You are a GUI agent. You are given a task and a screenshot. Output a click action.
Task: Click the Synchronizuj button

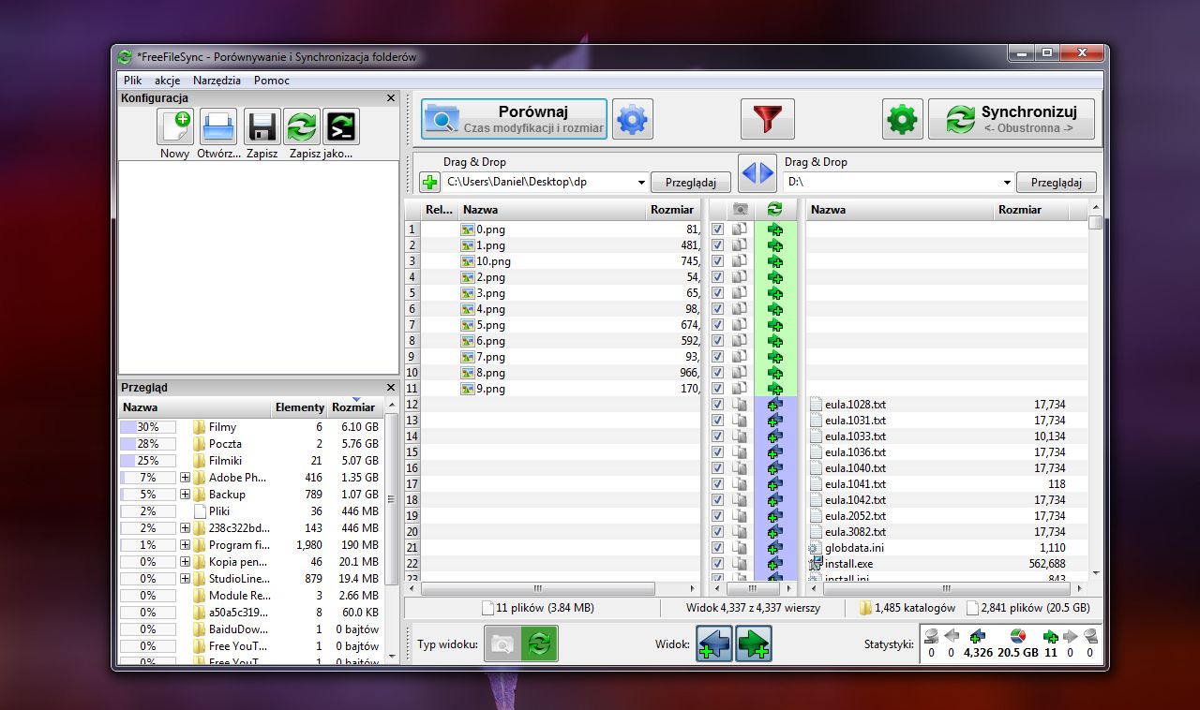coord(1012,120)
